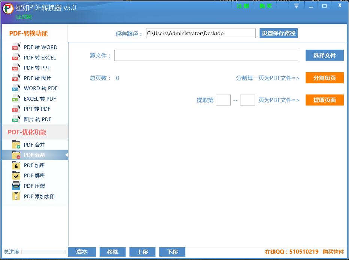
Task: Click the PDF 分割 folder icon
Action: tap(16, 155)
